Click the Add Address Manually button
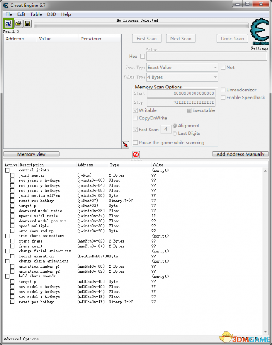The image size is (272, 345). point(240,154)
